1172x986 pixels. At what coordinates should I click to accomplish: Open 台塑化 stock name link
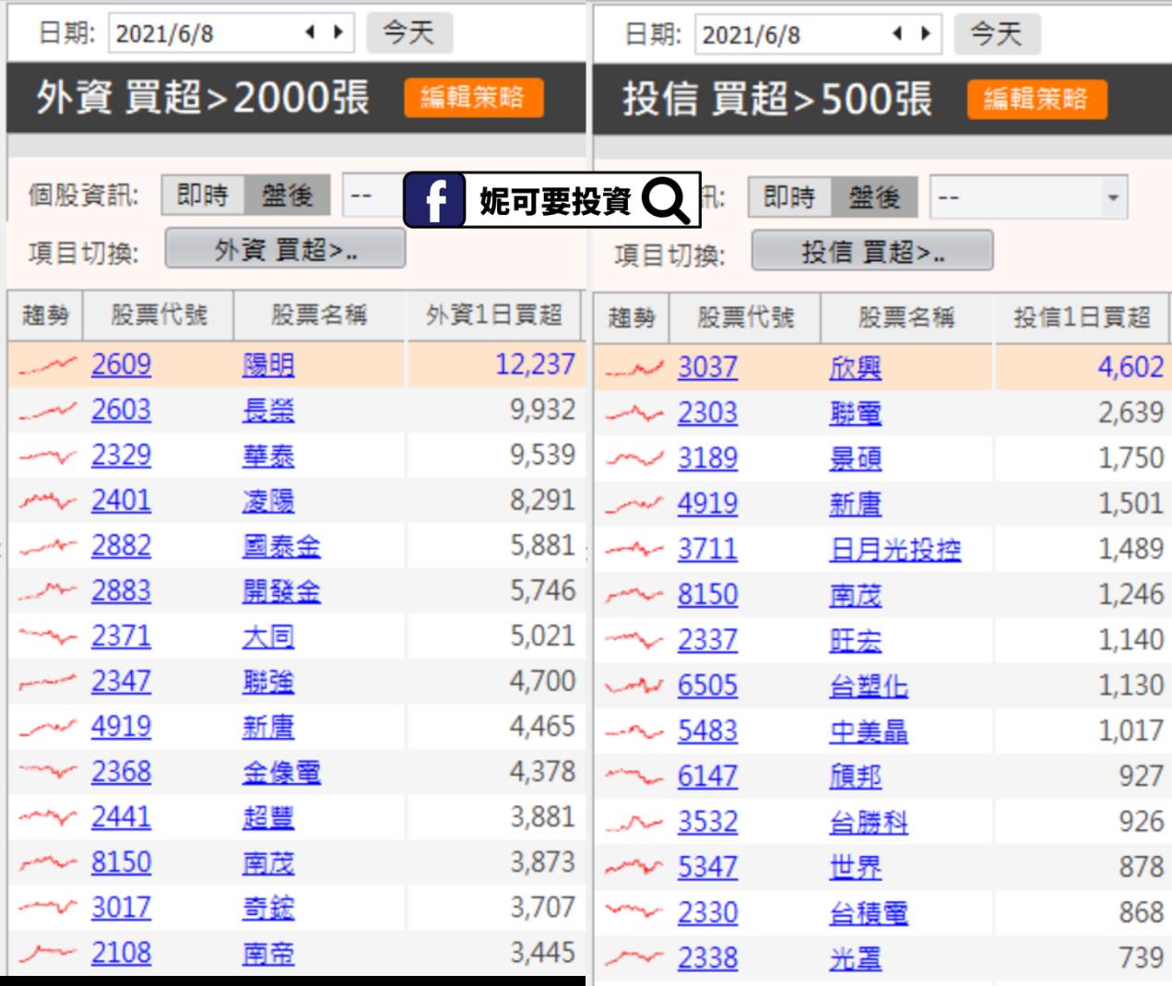pos(868,686)
